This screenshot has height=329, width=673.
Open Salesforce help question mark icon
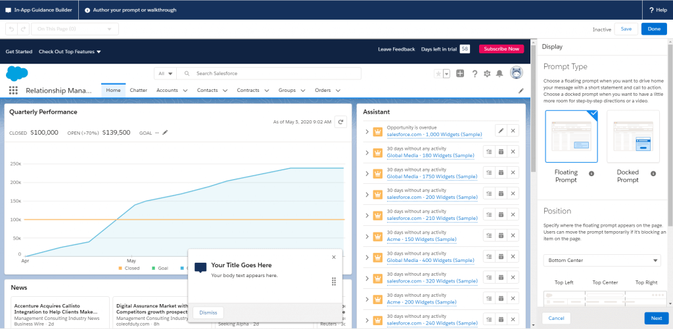(x=475, y=74)
